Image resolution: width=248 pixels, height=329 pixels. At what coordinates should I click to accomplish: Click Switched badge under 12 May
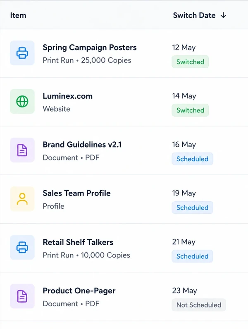pos(190,62)
